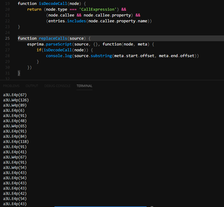Click line number 19 in the gutter
This screenshot has width=224, height=207.
[7, 4]
